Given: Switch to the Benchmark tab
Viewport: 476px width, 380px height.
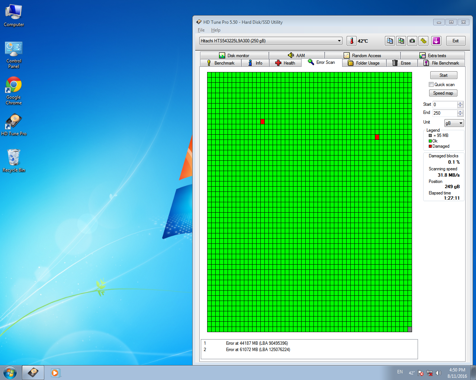Looking at the screenshot, I should 221,63.
